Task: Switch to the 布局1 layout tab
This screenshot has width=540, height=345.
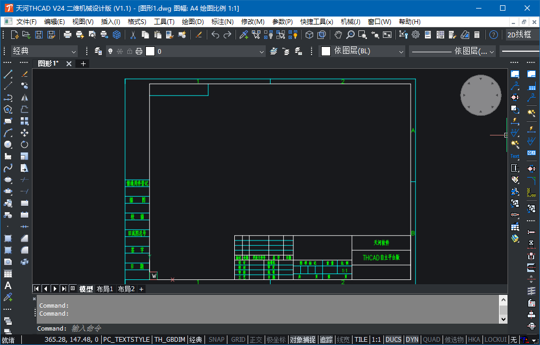Action: pyautogui.click(x=105, y=289)
